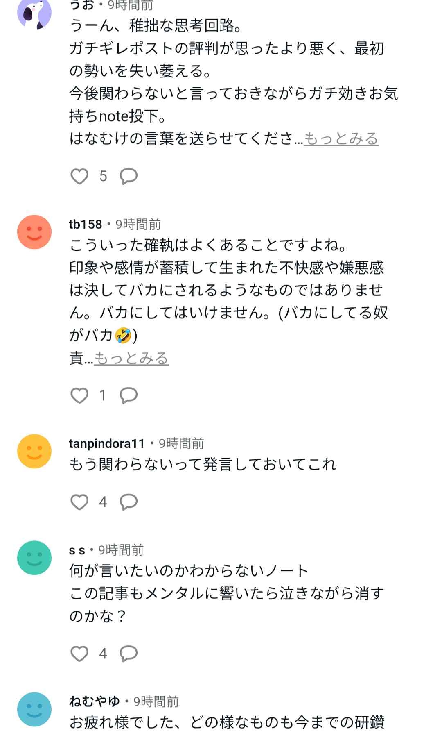Image resolution: width=442 pixels, height=731 pixels.
Task: Like the comment by tb158
Action: pyautogui.click(x=79, y=396)
